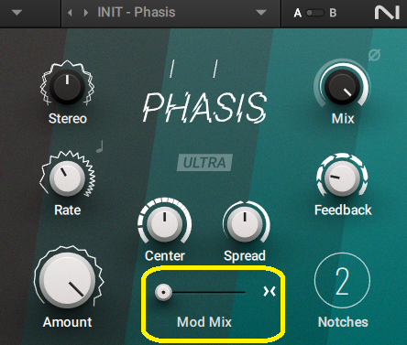Click the Mod Mix crossover icon

[269, 292]
